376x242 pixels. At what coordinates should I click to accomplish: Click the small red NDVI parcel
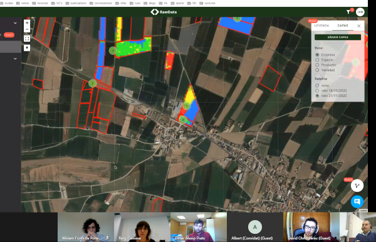click(169, 60)
